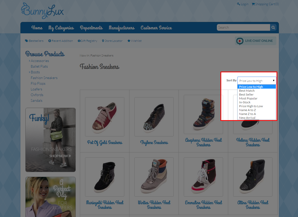Click the Bestsellers link text
The width and height of the screenshot is (298, 217).
pos(36,41)
